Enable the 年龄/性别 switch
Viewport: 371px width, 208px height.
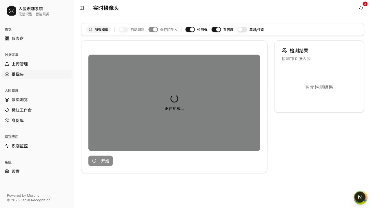click(x=242, y=29)
